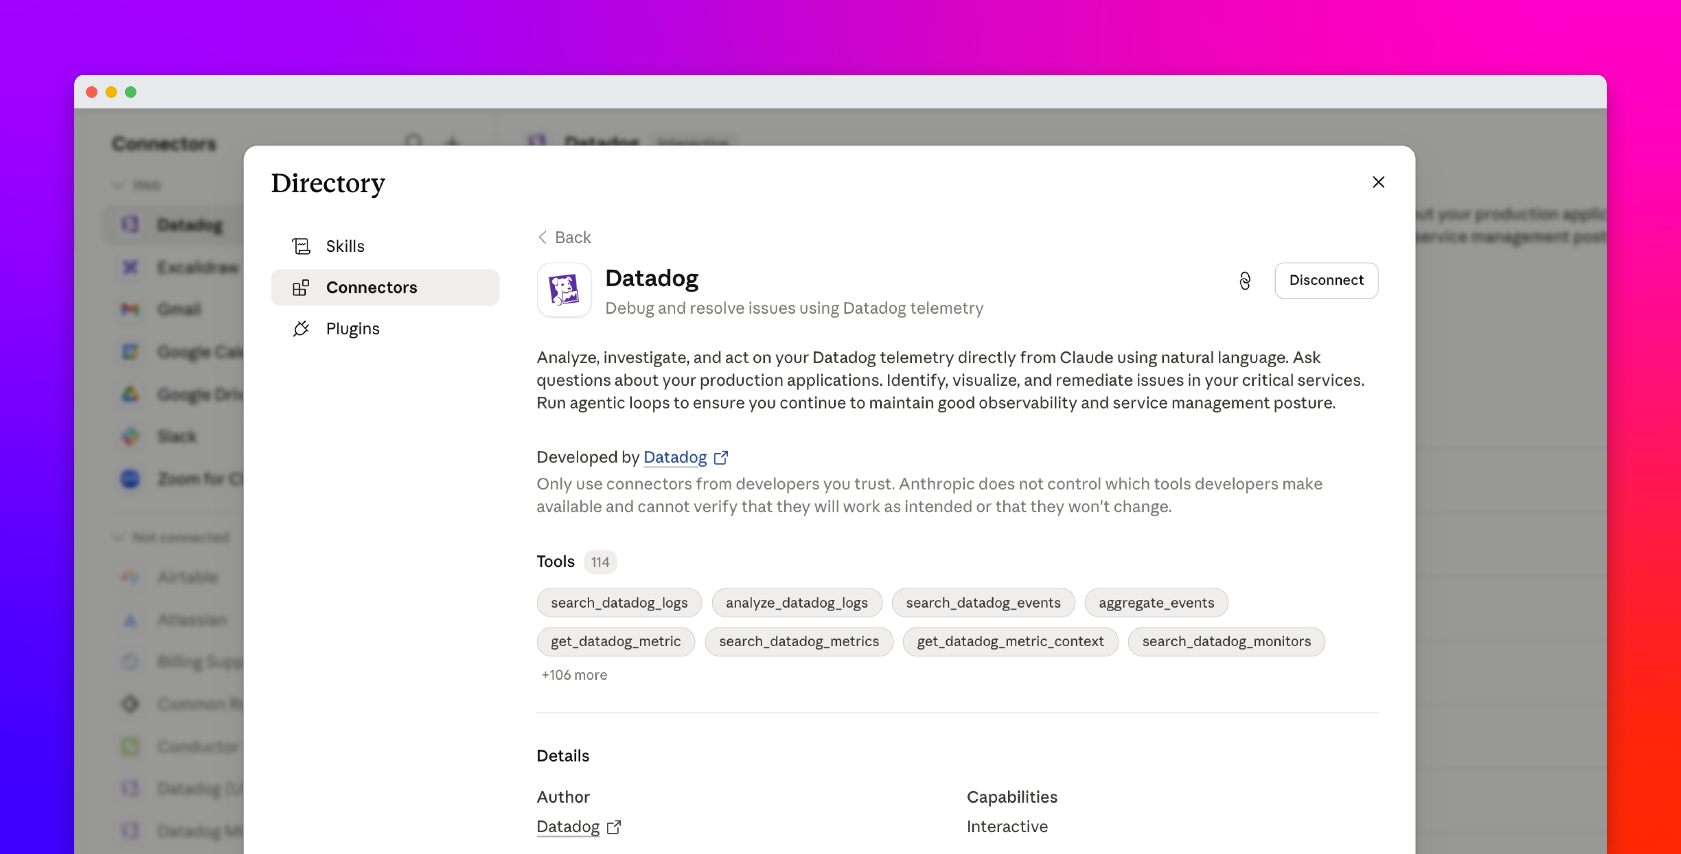The image size is (1681, 854).
Task: Select the aggregate_events tool chip
Action: (1155, 603)
